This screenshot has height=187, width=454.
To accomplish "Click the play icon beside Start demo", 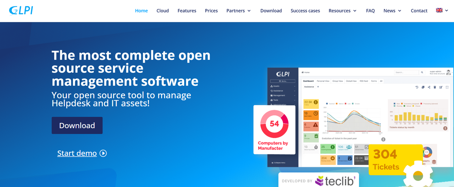I will coord(103,153).
